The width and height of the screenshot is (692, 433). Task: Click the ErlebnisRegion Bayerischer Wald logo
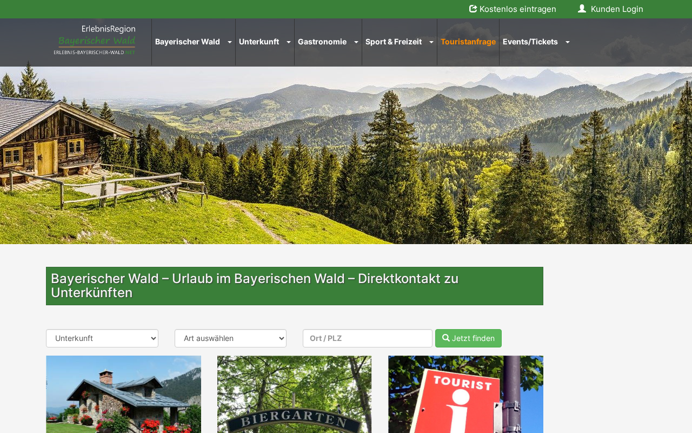click(95, 40)
